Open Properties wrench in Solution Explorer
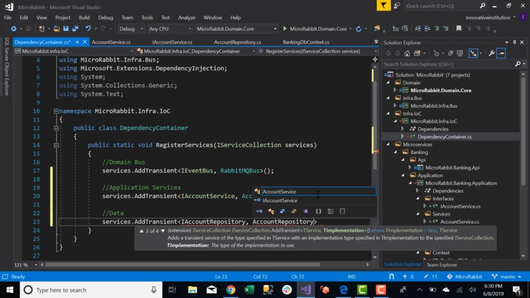The image size is (530, 298). tap(492, 53)
